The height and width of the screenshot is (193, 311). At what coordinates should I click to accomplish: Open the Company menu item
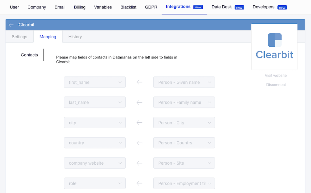37,7
